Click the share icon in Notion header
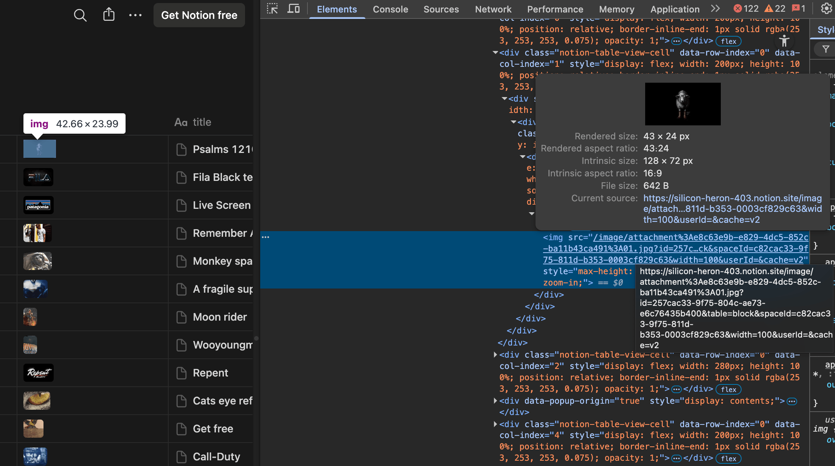The height and width of the screenshot is (466, 835). point(109,14)
